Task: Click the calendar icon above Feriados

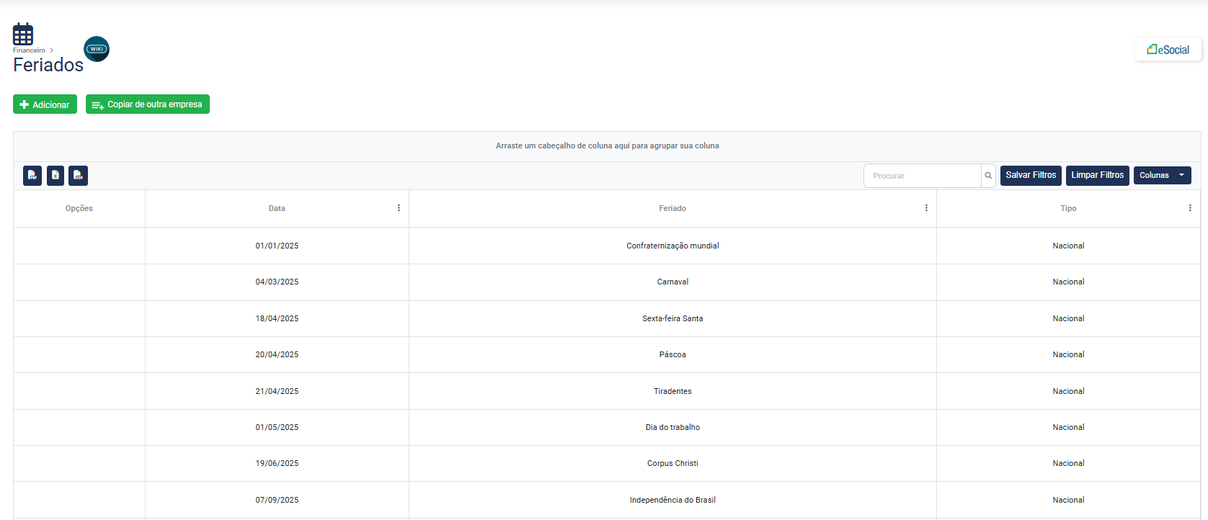Action: coord(23,34)
